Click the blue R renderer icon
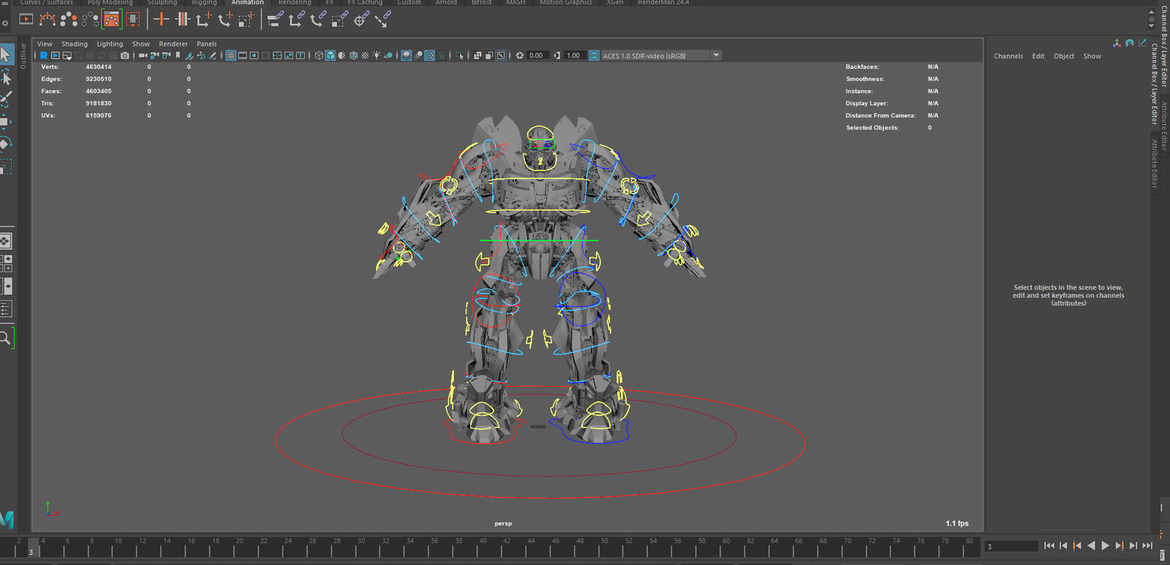1170x565 pixels. tap(44, 56)
